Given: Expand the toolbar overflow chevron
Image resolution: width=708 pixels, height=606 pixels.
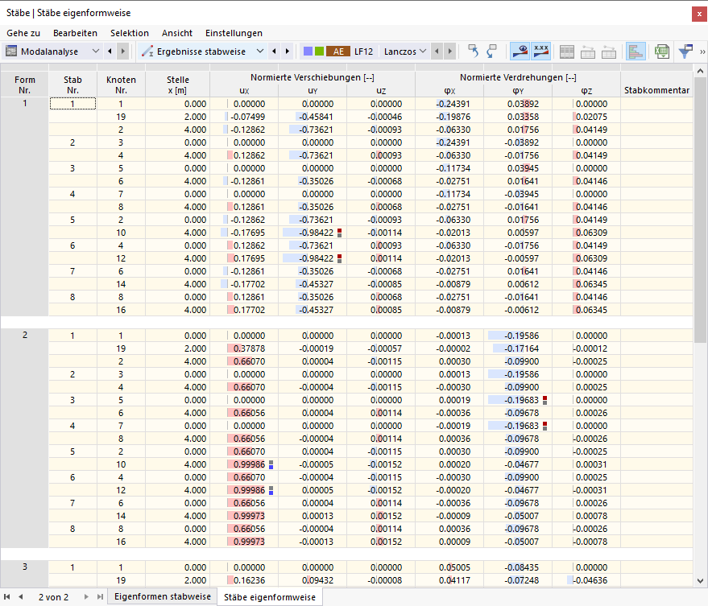Looking at the screenshot, I should click(702, 52).
